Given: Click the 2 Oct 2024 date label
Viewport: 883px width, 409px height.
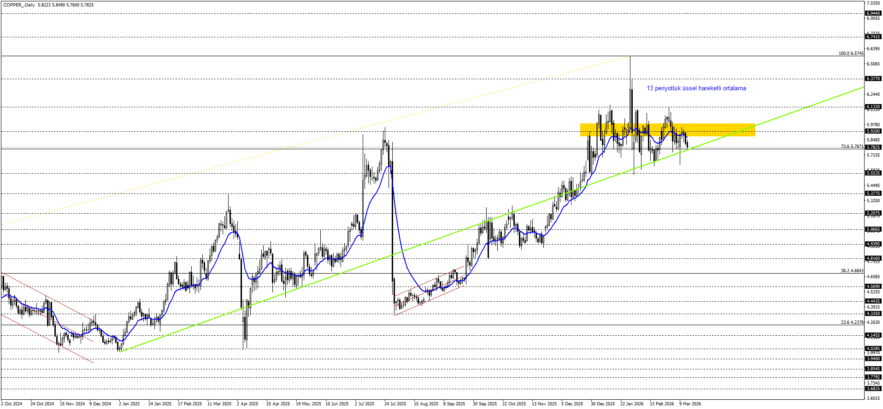Looking at the screenshot, I should [12, 404].
